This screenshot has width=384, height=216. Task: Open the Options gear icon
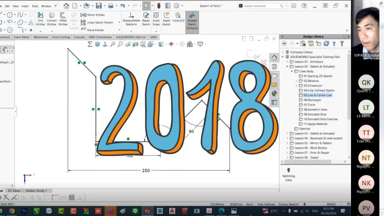(x=176, y=6)
